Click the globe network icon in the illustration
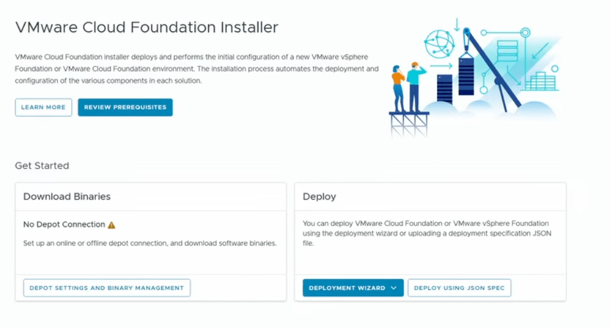Screen dimensions: 610x328 [x=439, y=43]
